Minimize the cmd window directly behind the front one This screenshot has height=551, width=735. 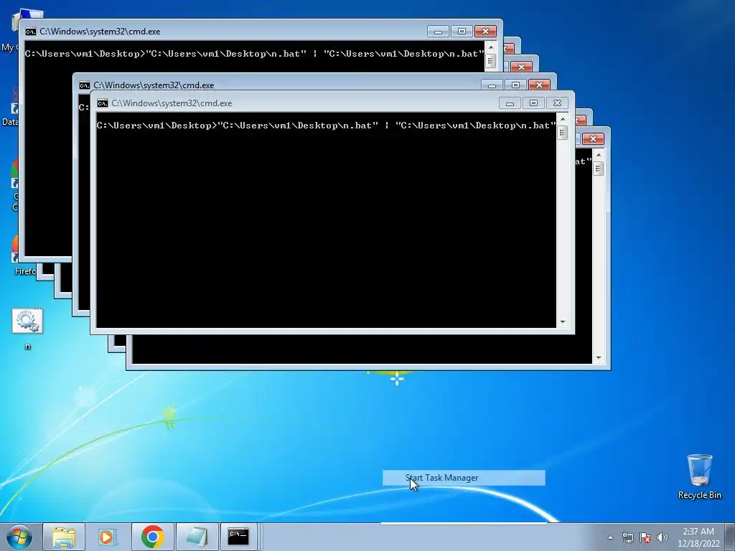pyautogui.click(x=492, y=85)
